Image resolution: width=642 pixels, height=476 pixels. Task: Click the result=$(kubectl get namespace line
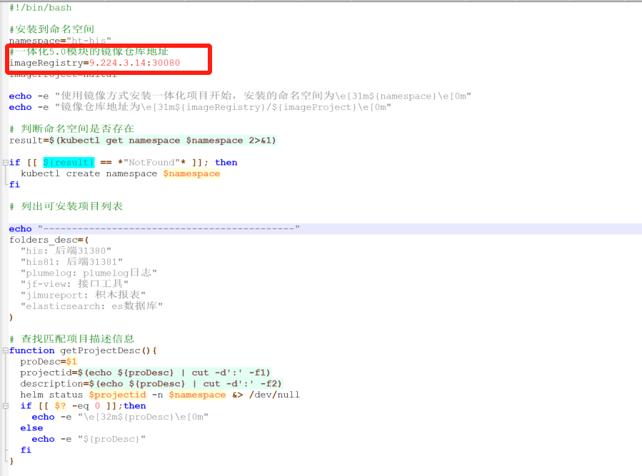click(143, 141)
